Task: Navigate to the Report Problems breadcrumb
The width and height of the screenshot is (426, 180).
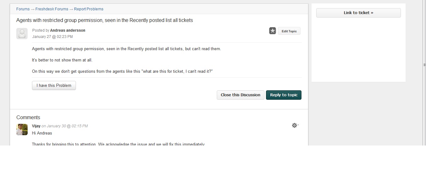Action: pyautogui.click(x=89, y=9)
